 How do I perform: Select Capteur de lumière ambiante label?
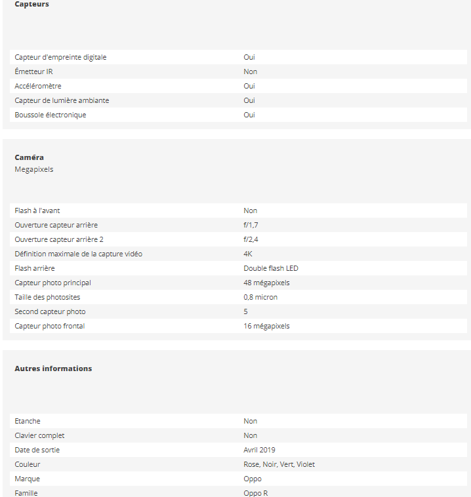point(62,100)
